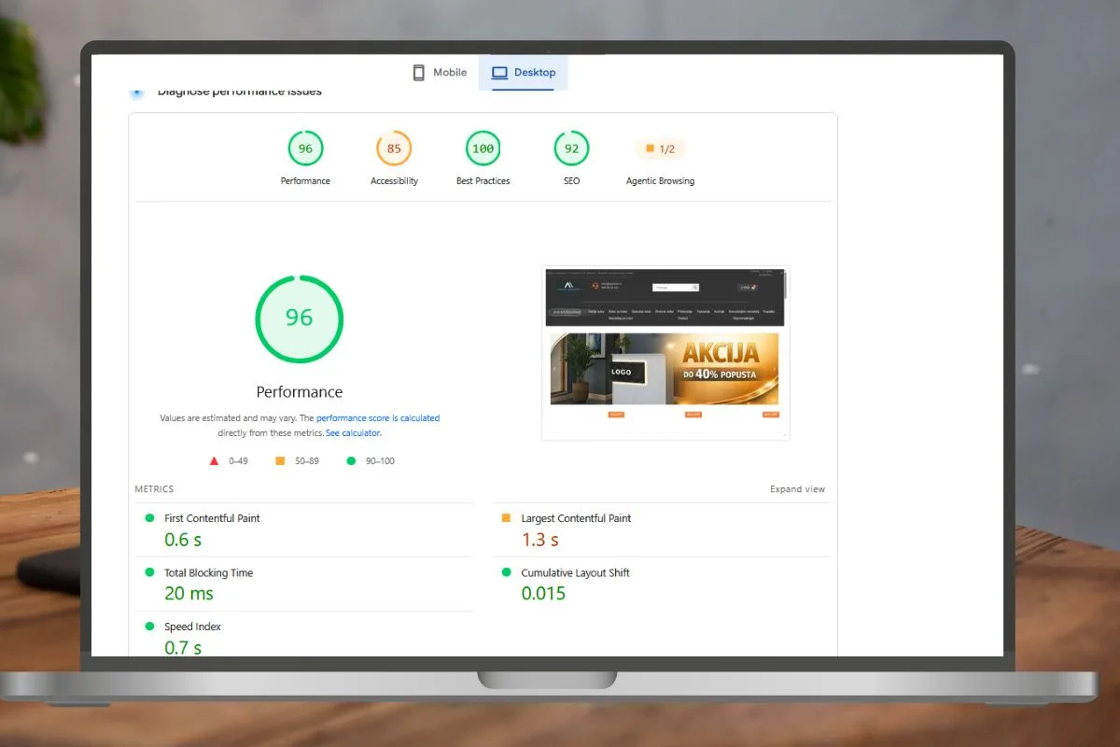
Task: Open the 'performance score is calculated' link
Action: [378, 418]
